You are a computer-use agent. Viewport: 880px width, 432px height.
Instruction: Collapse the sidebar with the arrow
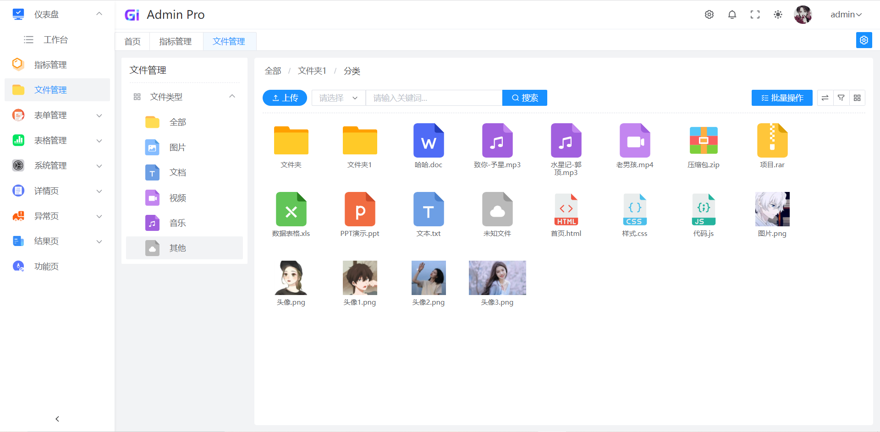(x=57, y=418)
